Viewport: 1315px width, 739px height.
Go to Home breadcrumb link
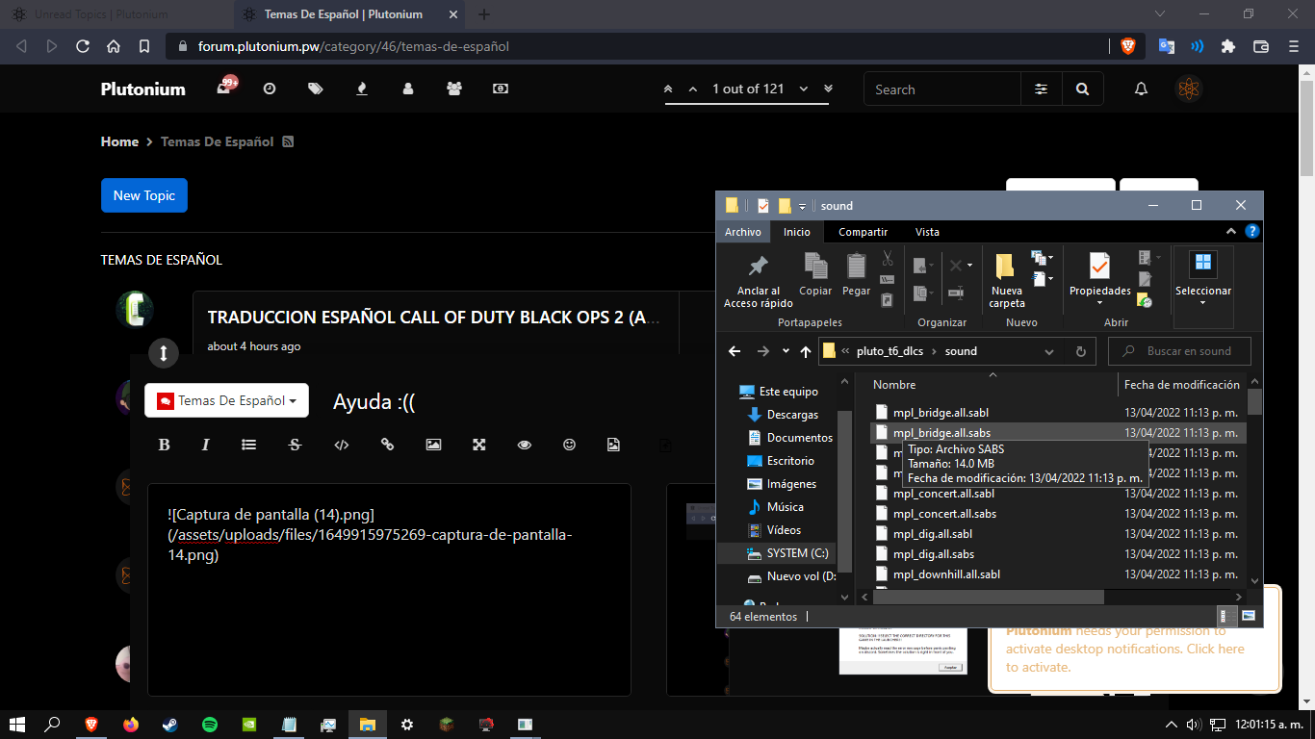tap(119, 141)
